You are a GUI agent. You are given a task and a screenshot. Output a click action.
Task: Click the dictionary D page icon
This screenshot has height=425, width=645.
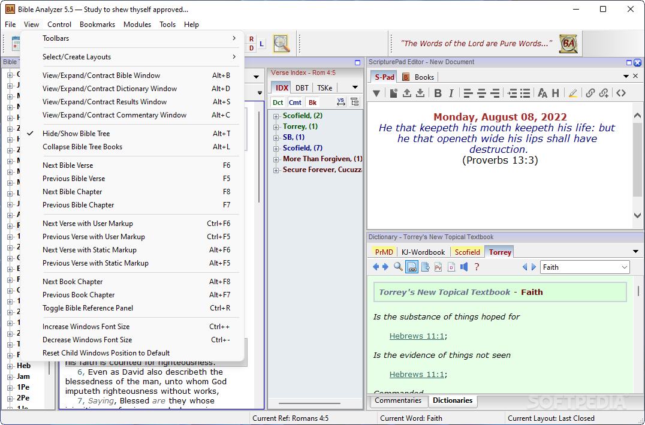(451, 267)
